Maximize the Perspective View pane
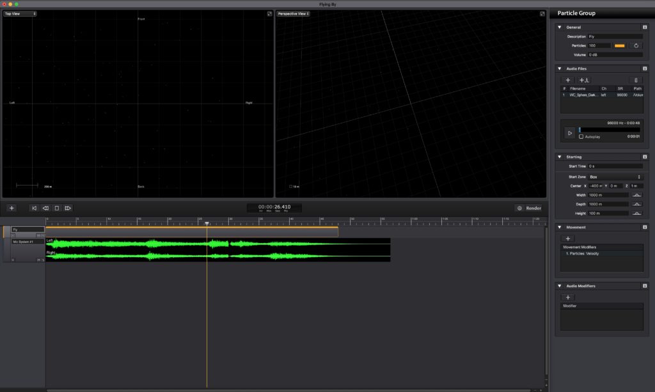The image size is (655, 392). 542,14
